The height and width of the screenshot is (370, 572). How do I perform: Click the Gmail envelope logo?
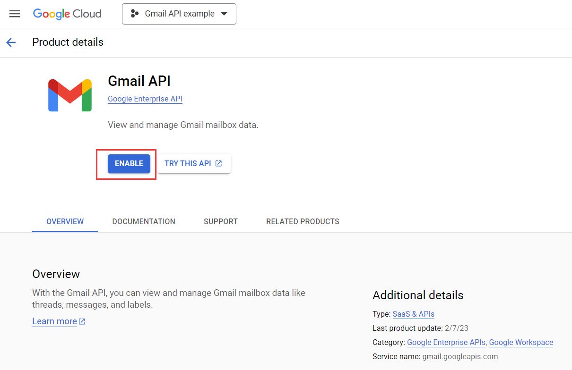tap(70, 95)
